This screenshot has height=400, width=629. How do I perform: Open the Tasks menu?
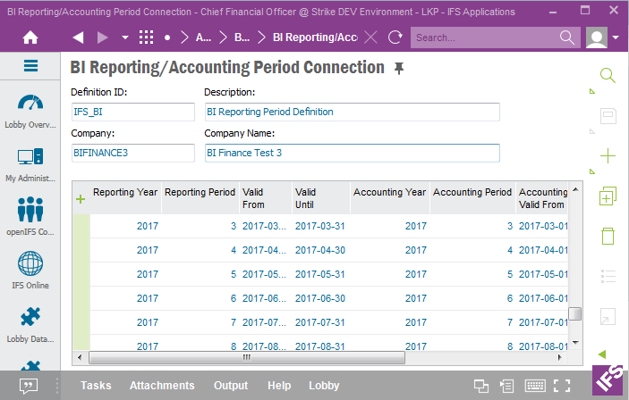[96, 386]
